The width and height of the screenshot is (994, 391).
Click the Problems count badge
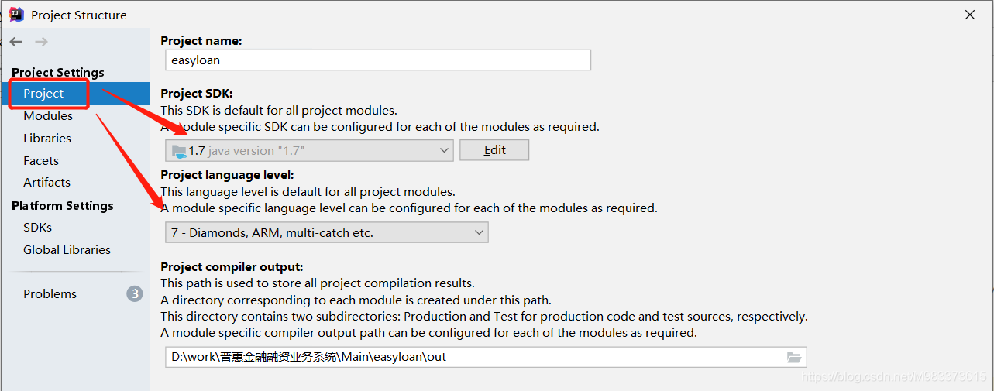(135, 293)
